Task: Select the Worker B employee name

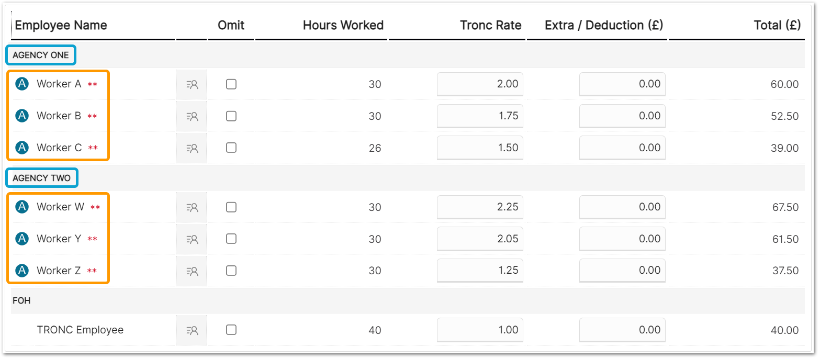Action: click(59, 116)
